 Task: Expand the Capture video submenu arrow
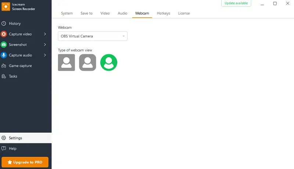[x=45, y=34]
